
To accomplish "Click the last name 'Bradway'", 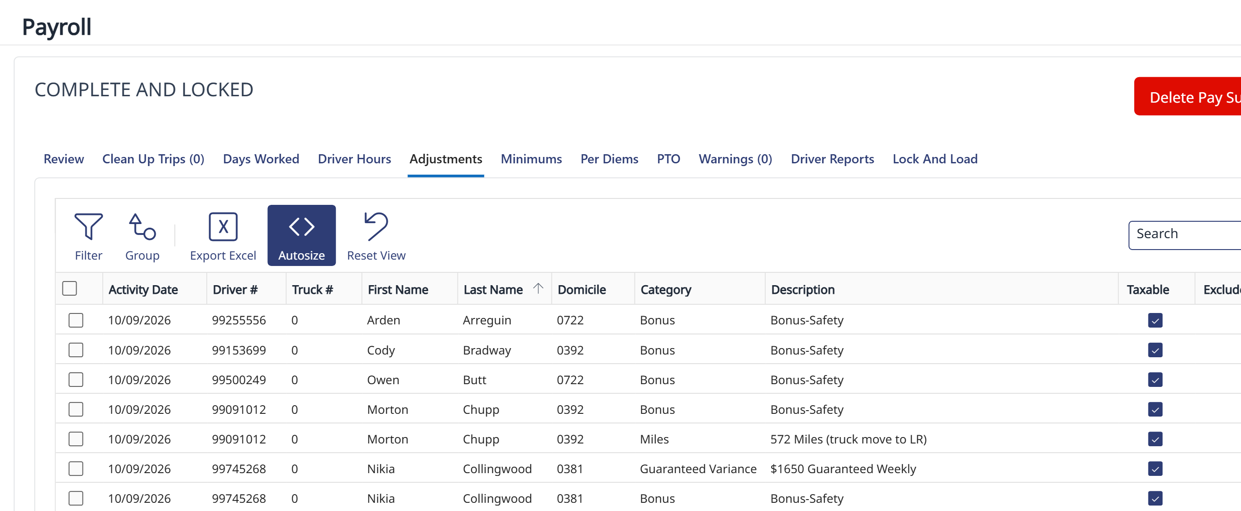I will (x=486, y=350).
